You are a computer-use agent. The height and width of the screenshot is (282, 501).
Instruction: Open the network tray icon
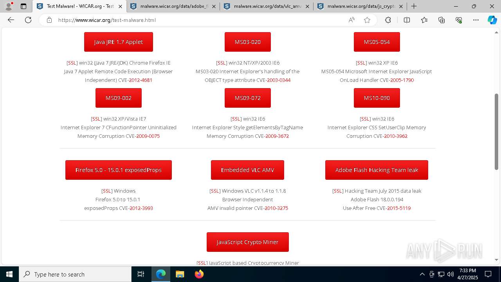click(441, 274)
